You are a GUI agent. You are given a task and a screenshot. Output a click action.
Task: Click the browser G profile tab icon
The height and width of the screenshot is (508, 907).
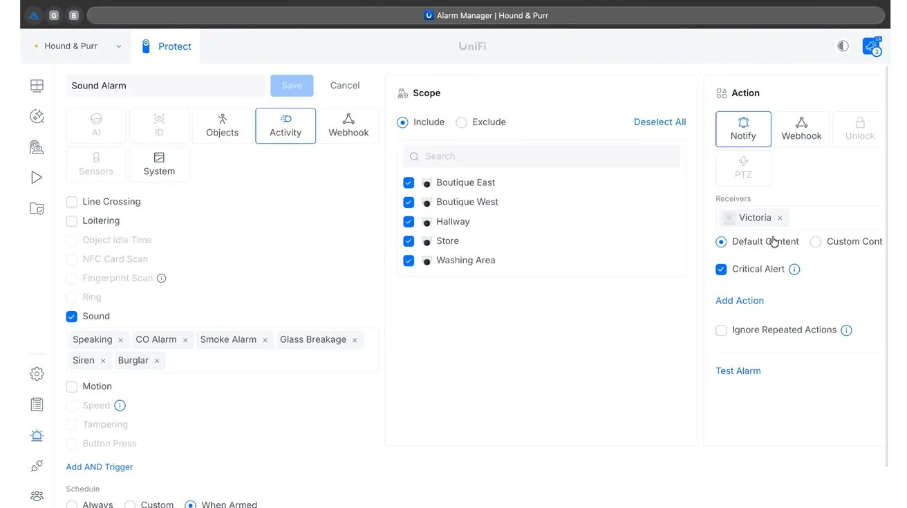(x=54, y=15)
